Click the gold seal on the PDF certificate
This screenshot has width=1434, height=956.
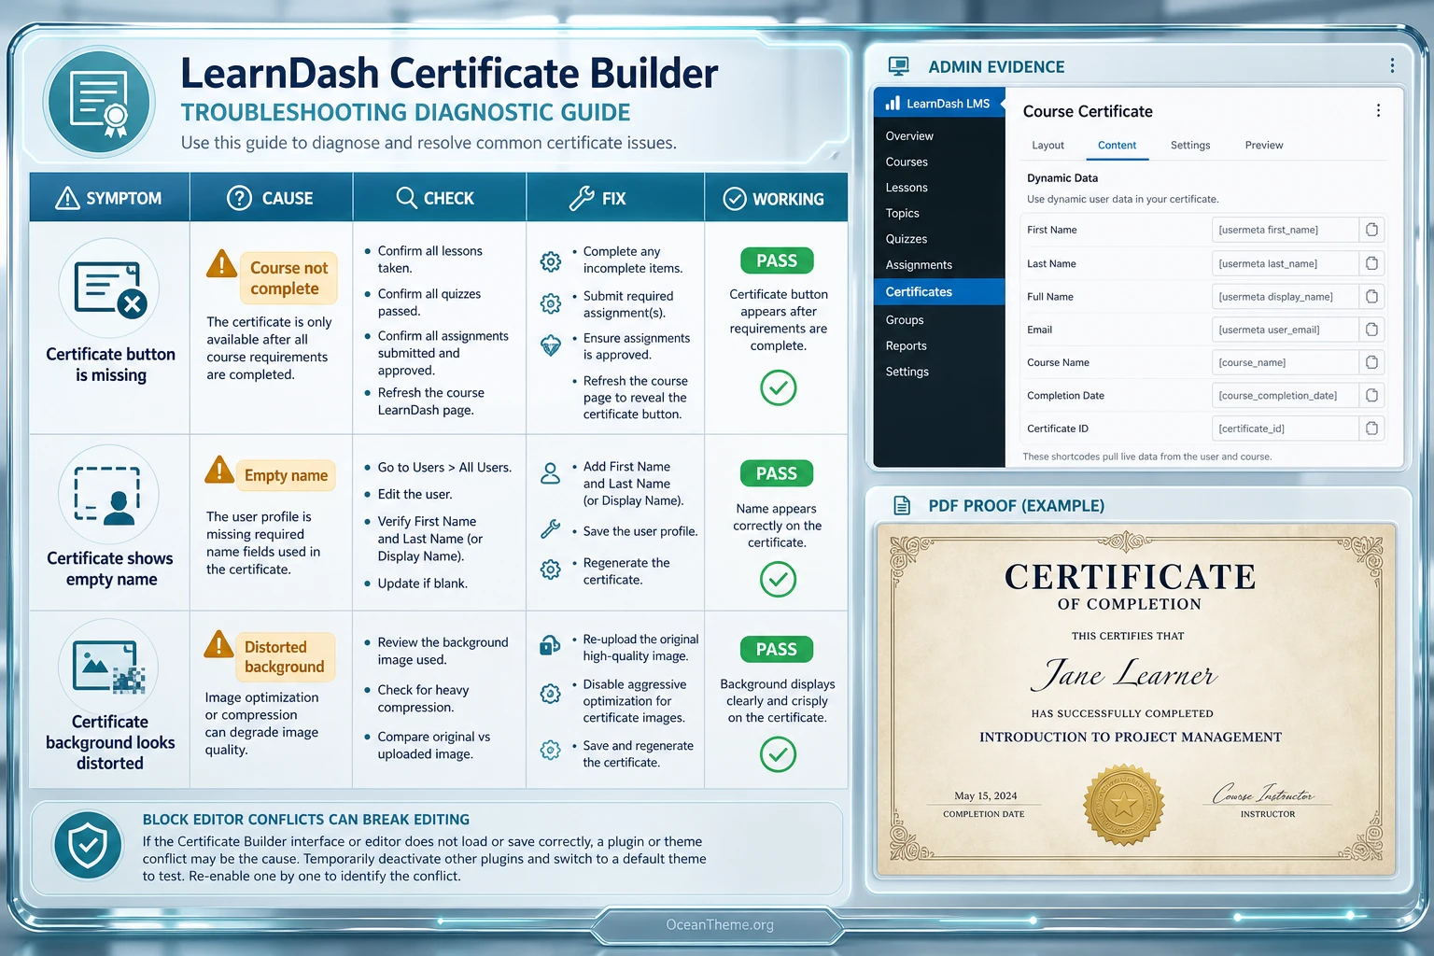coord(1124,804)
